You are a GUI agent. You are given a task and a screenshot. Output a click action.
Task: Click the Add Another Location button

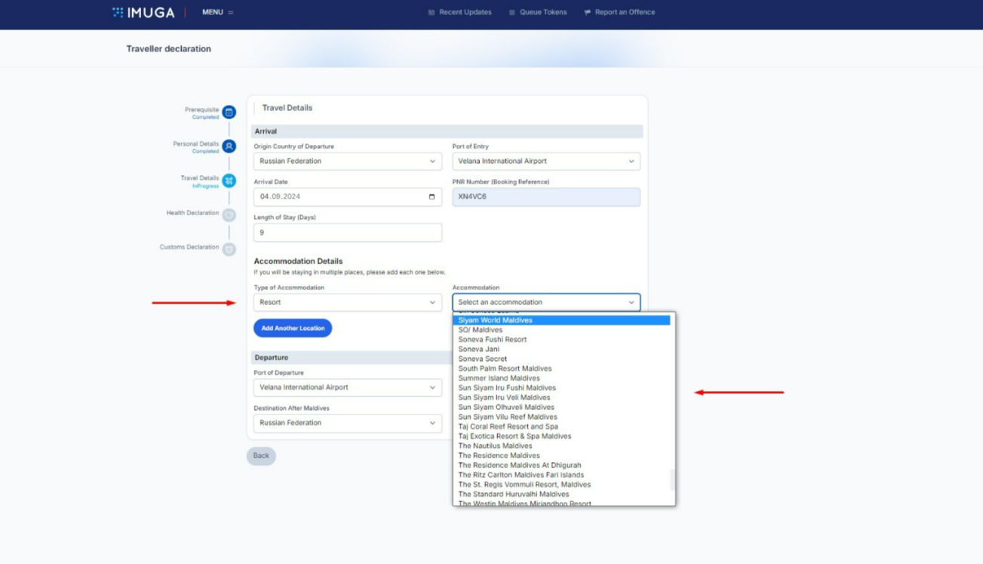[x=293, y=328]
